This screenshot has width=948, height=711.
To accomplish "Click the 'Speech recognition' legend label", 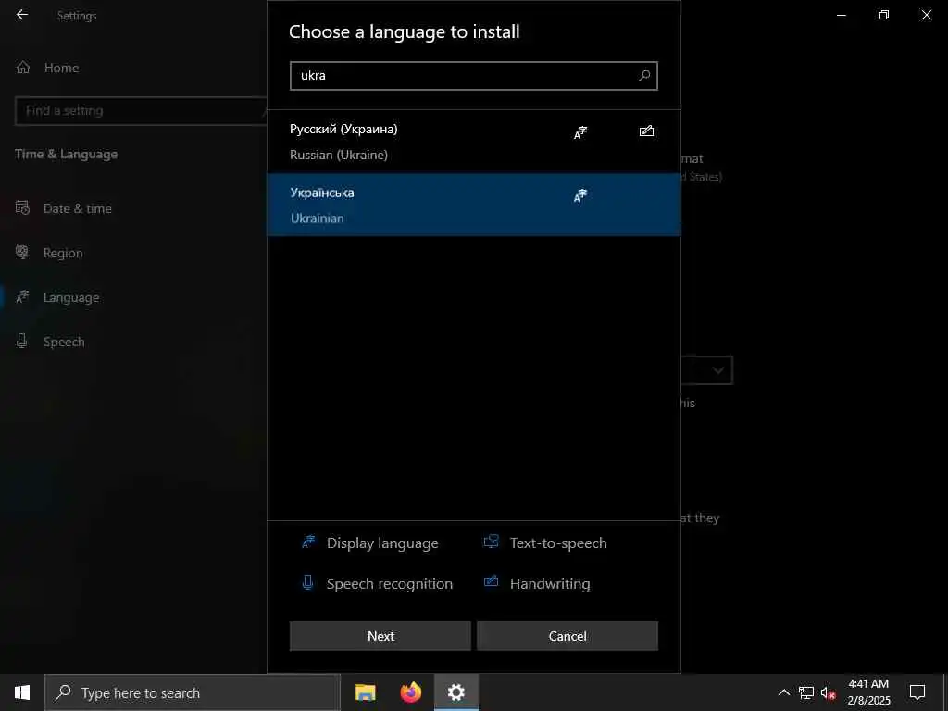I will (x=390, y=583).
